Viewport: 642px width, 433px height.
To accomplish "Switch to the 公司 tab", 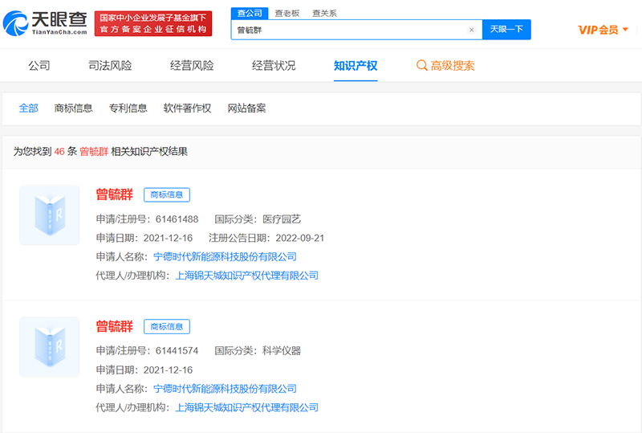I will (39, 66).
